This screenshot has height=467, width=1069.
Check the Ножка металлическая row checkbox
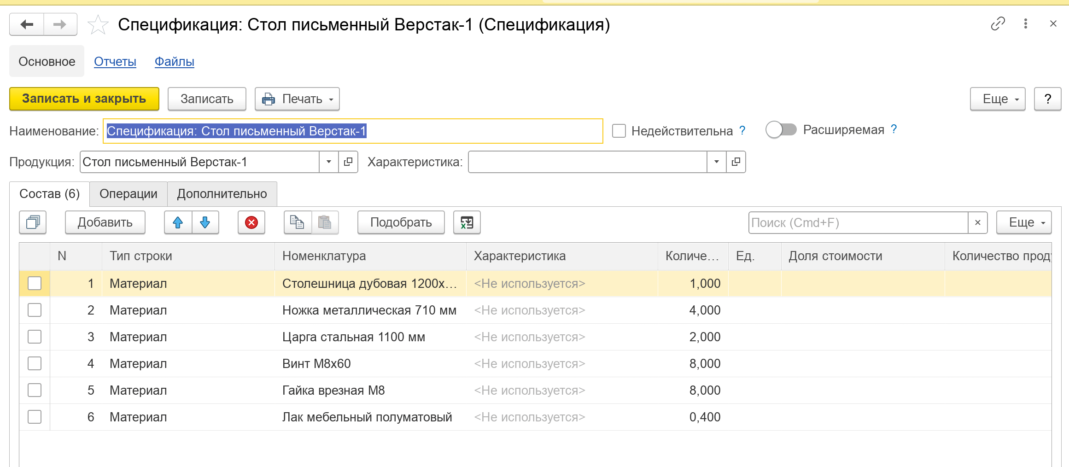35,310
